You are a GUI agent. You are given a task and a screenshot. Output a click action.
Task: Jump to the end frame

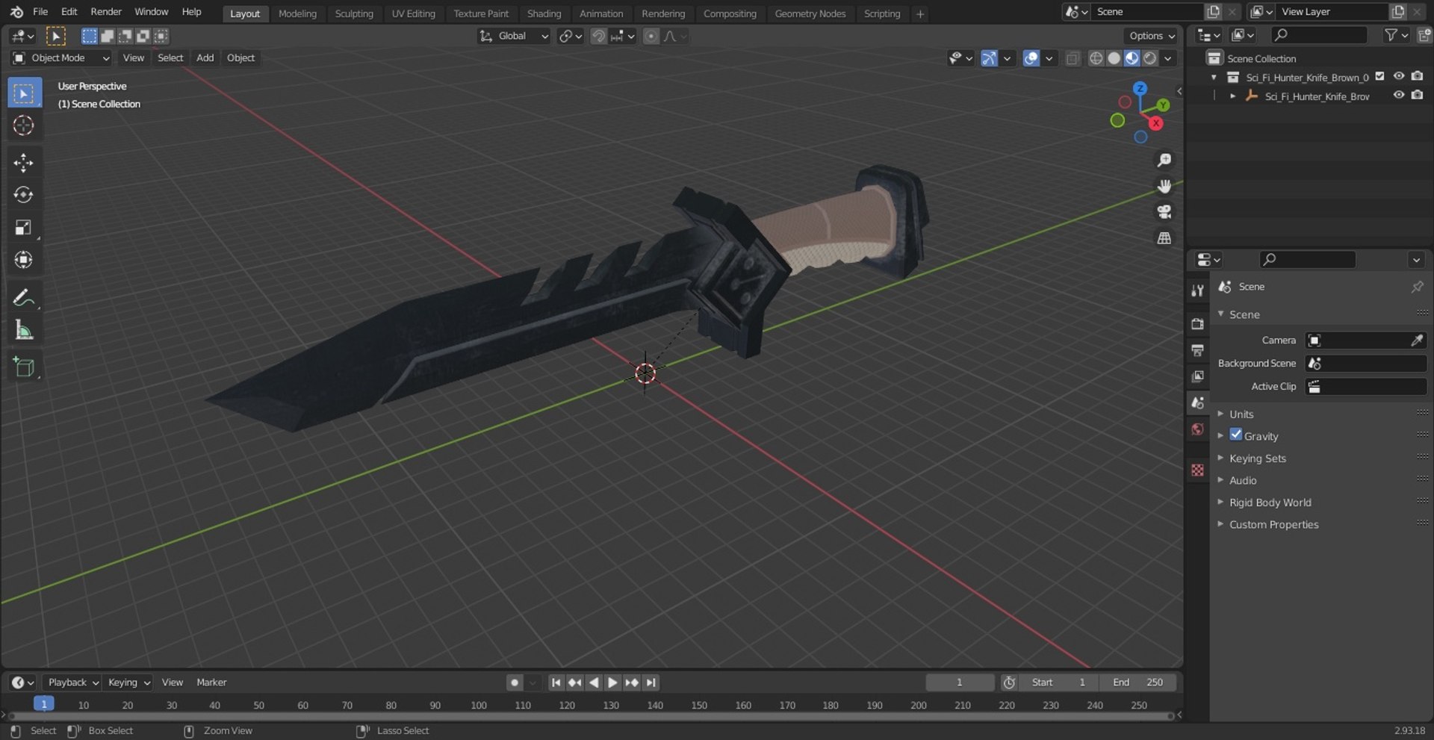click(651, 683)
